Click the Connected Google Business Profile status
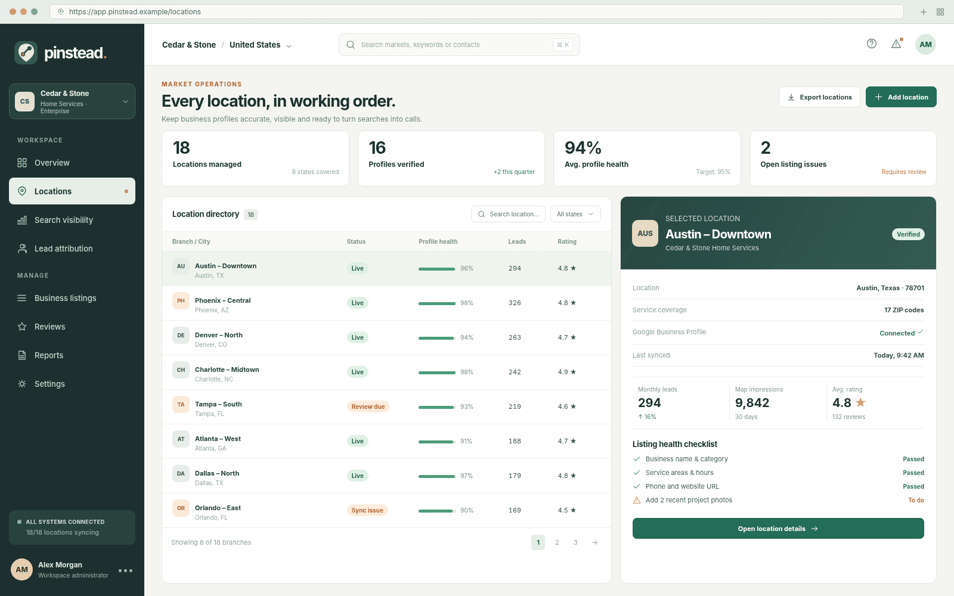This screenshot has width=954, height=596. coord(901,333)
